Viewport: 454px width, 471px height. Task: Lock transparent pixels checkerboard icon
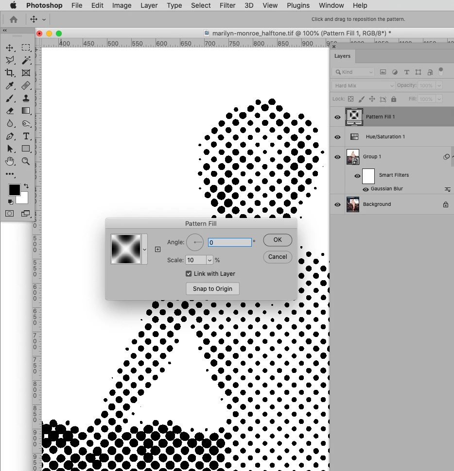pos(350,99)
